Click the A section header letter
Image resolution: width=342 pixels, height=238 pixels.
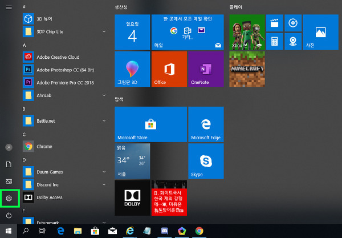click(24, 45)
